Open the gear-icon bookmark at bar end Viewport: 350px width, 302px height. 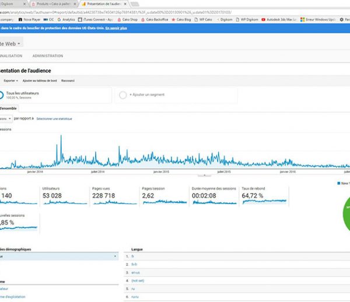click(x=345, y=20)
